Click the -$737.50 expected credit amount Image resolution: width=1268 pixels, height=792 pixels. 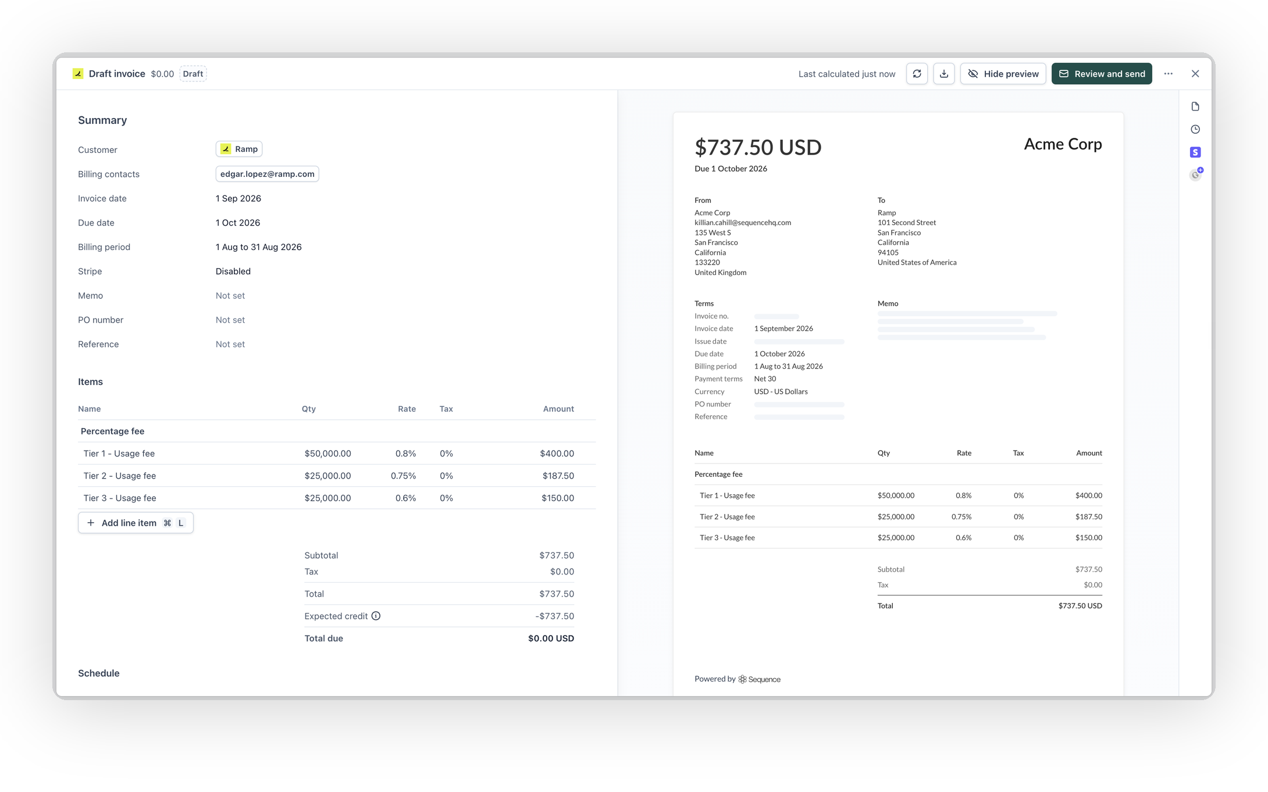(554, 616)
